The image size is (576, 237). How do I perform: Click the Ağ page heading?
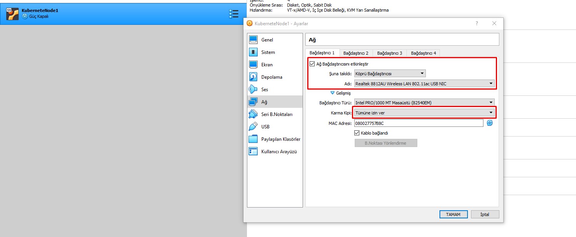pos(312,40)
